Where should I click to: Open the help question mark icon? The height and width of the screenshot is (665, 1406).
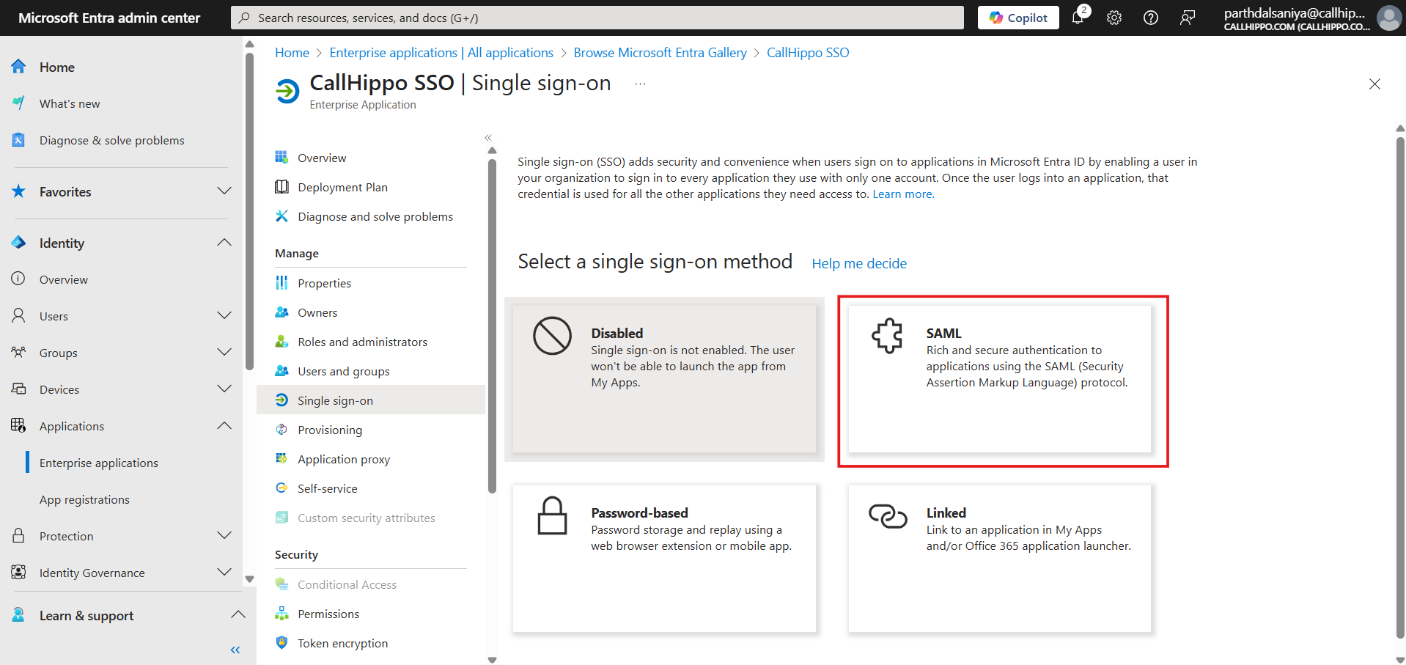[x=1151, y=18]
